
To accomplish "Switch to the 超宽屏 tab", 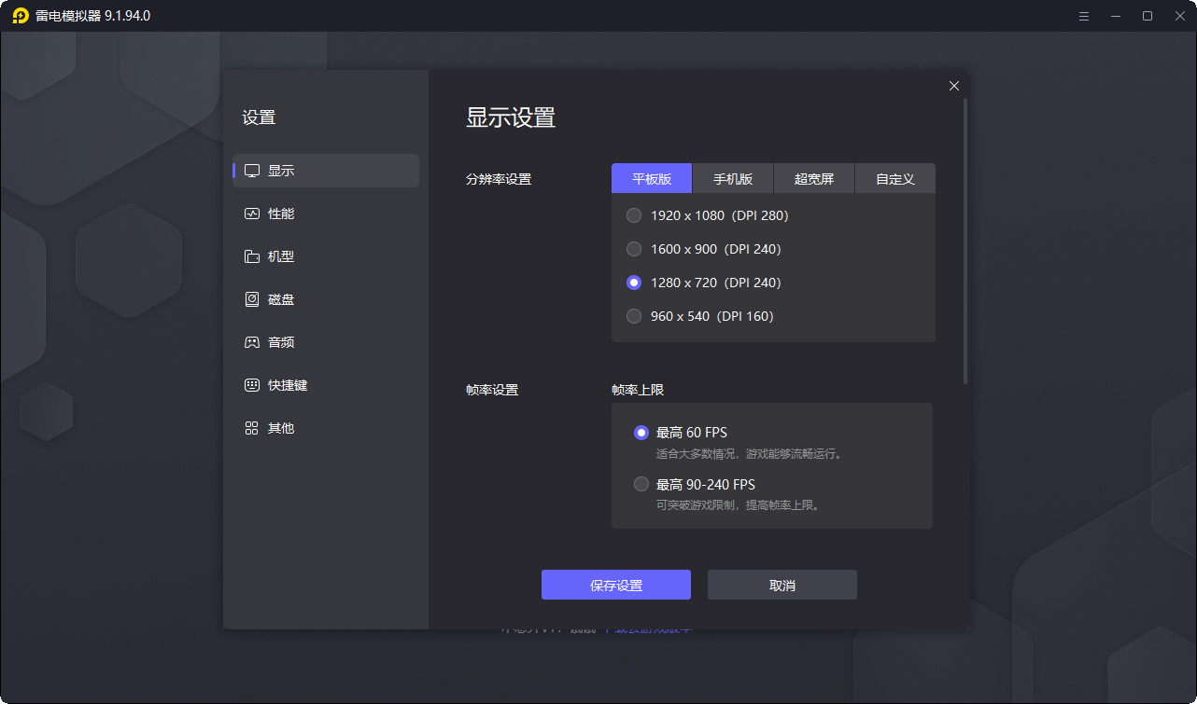I will point(813,178).
